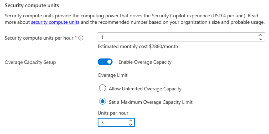Open the info tooltip for compute units
269x134 pixels.
coord(81,38)
